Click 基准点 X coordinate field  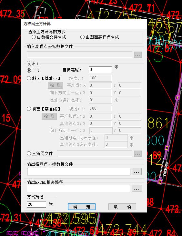[x=100, y=85]
